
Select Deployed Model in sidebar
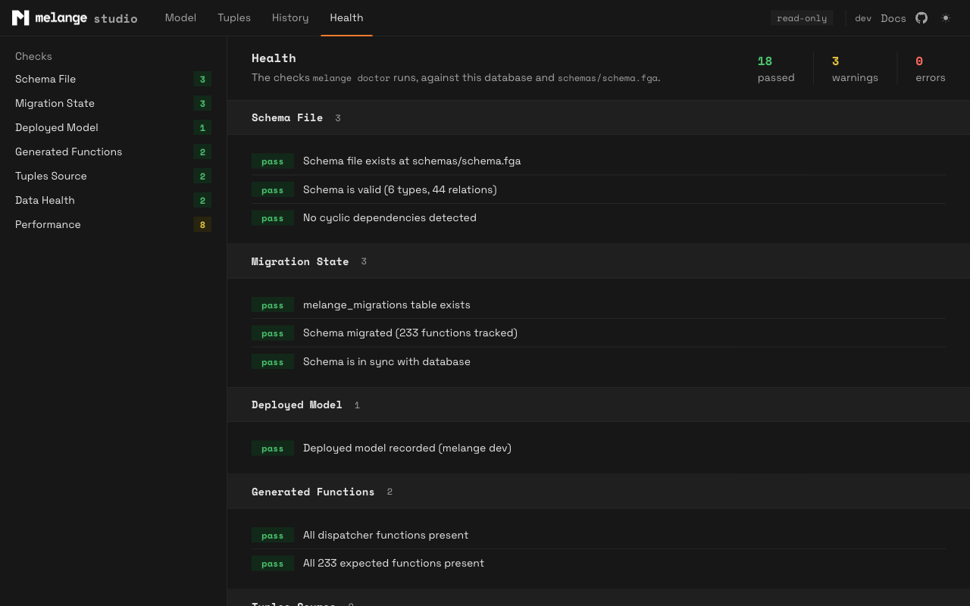point(113,127)
